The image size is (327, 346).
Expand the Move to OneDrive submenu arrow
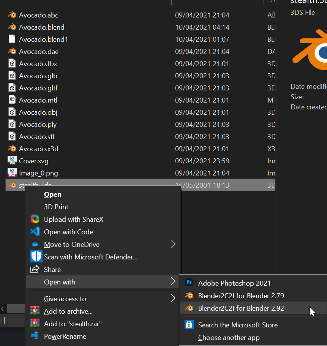coord(173,244)
